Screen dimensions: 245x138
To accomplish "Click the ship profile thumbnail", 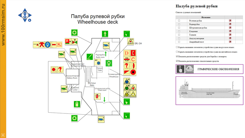I will point(209,90).
